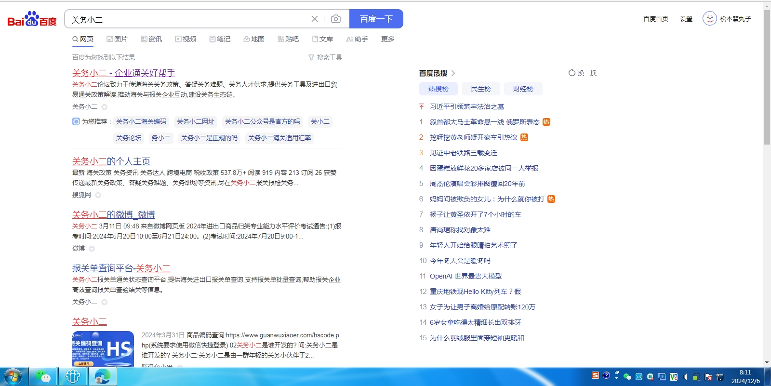Click the user avatar icon
The width and height of the screenshot is (771, 386).
(x=709, y=19)
